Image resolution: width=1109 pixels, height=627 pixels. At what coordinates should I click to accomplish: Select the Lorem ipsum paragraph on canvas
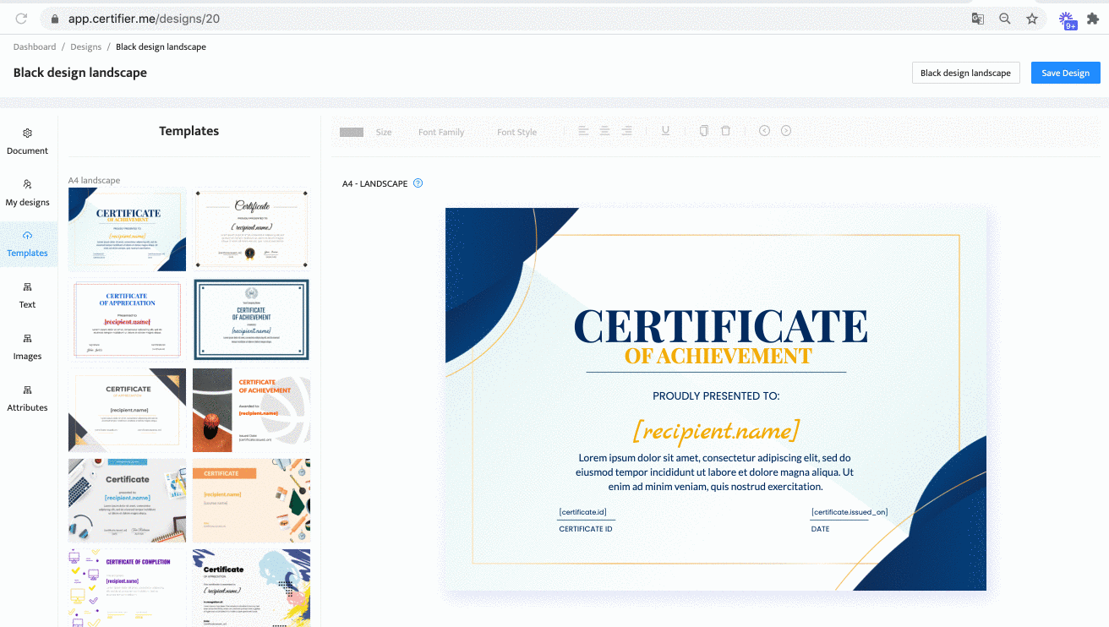tap(715, 472)
